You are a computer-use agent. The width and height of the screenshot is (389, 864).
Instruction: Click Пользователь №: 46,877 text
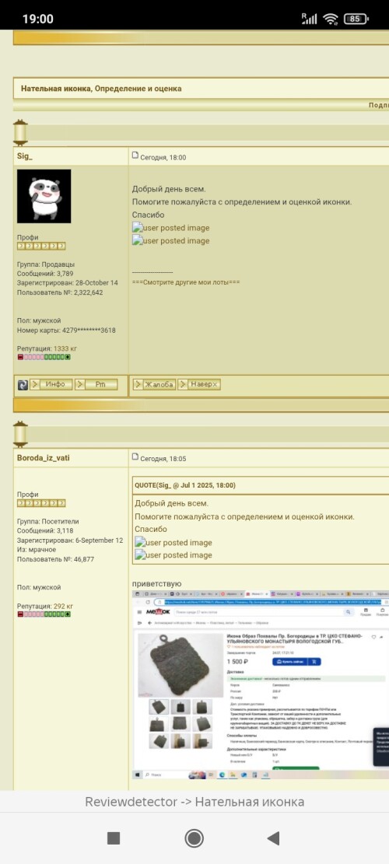coord(56,559)
